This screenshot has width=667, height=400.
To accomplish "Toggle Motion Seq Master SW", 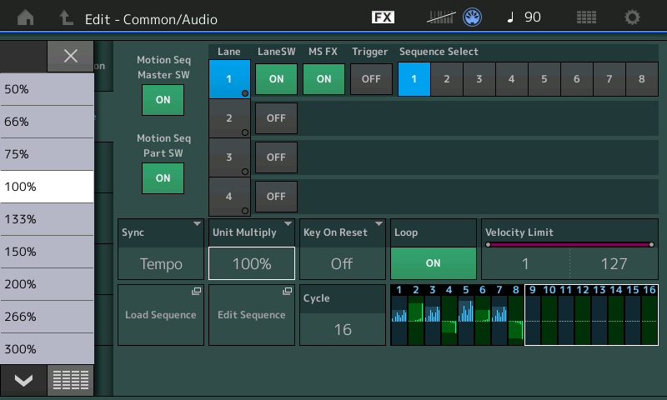I will coord(163,99).
